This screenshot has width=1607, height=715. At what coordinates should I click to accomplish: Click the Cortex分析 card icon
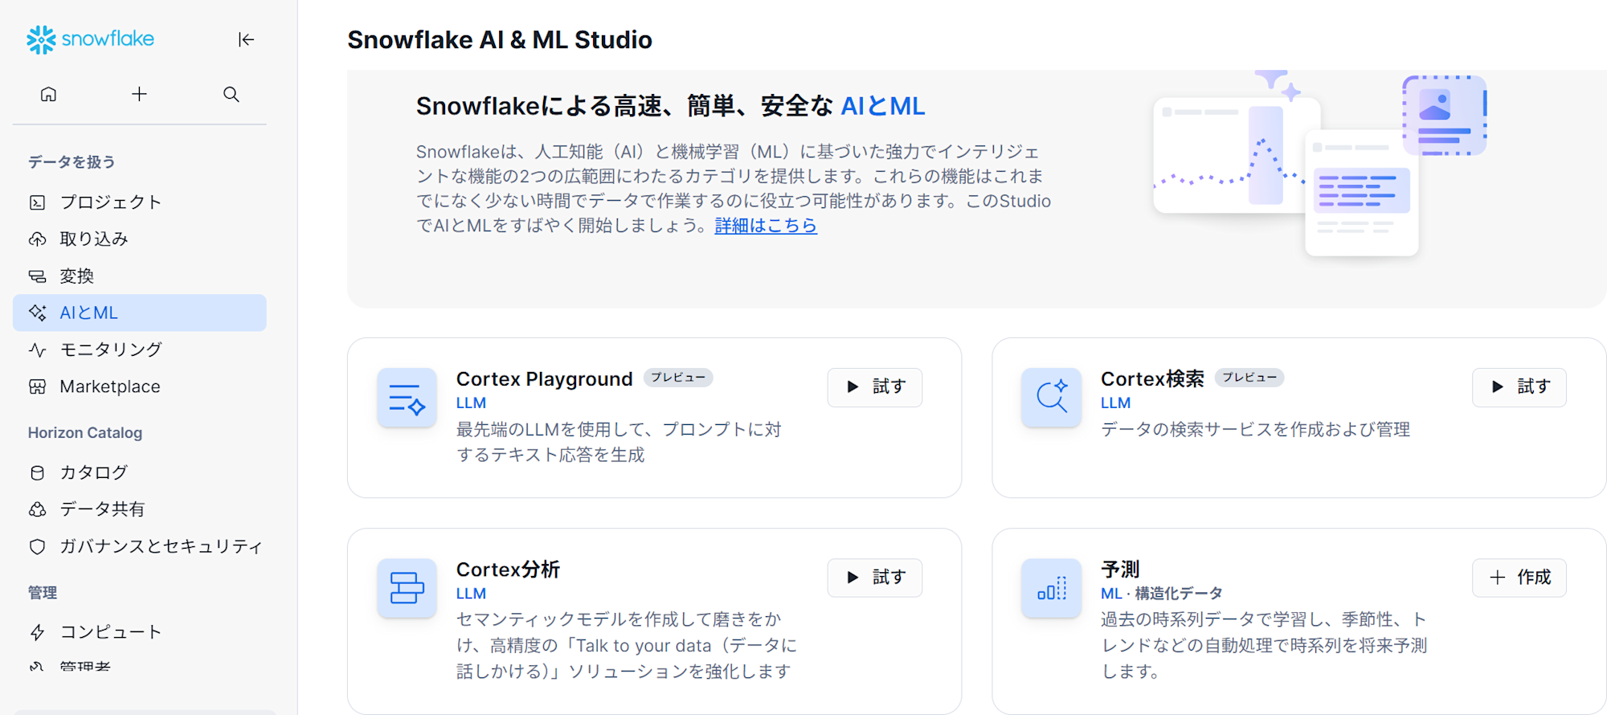click(407, 588)
